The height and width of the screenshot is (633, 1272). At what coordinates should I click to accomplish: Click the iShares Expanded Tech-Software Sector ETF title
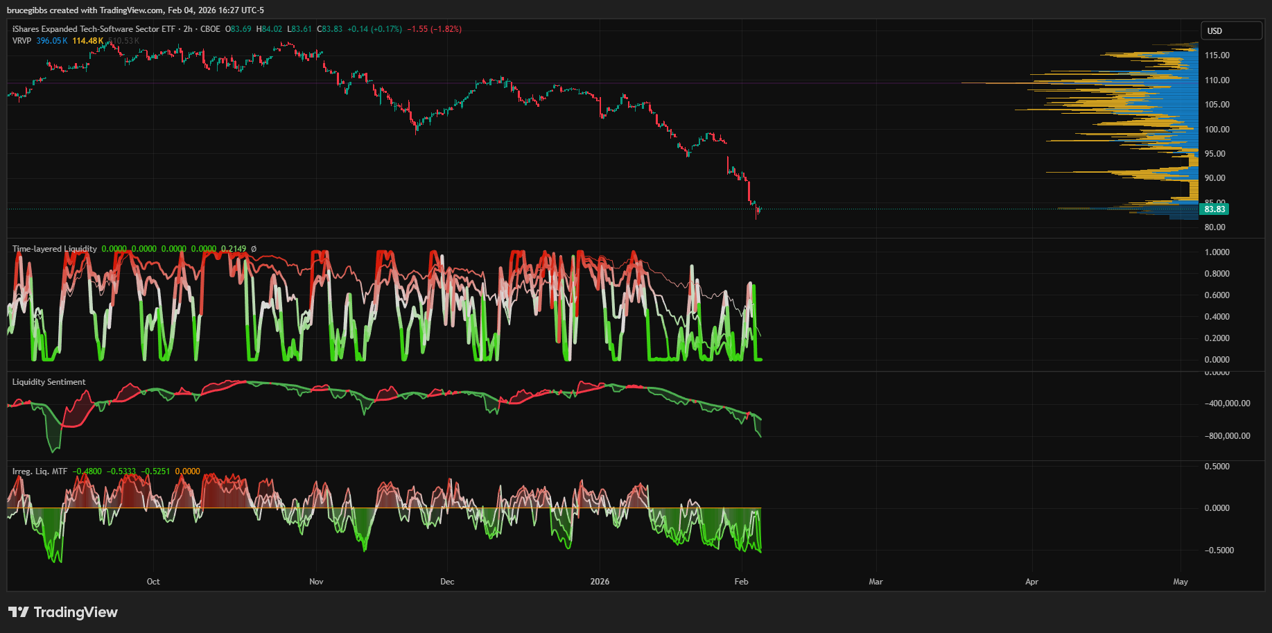(x=94, y=29)
